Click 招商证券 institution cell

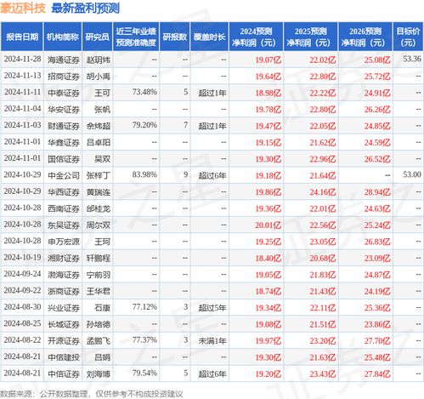point(64,77)
